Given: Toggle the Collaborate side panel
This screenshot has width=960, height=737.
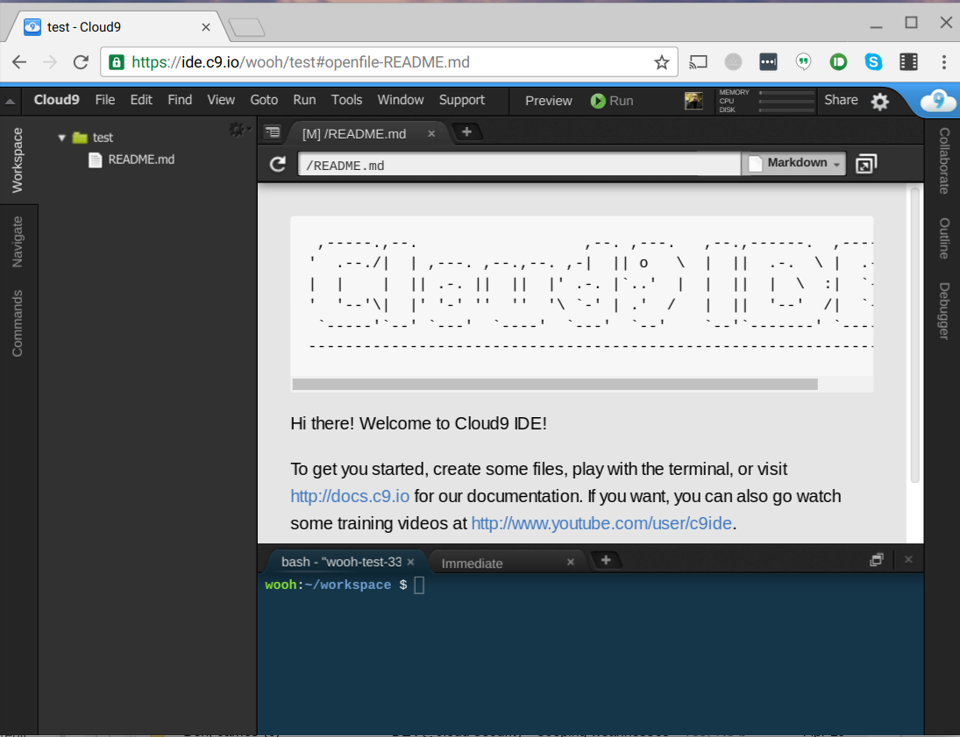Looking at the screenshot, I should point(943,161).
